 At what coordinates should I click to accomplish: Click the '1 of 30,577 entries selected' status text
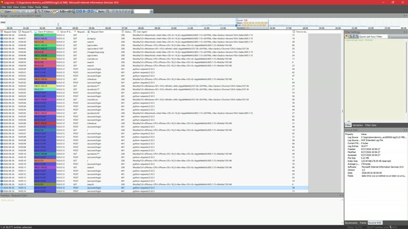16,227
